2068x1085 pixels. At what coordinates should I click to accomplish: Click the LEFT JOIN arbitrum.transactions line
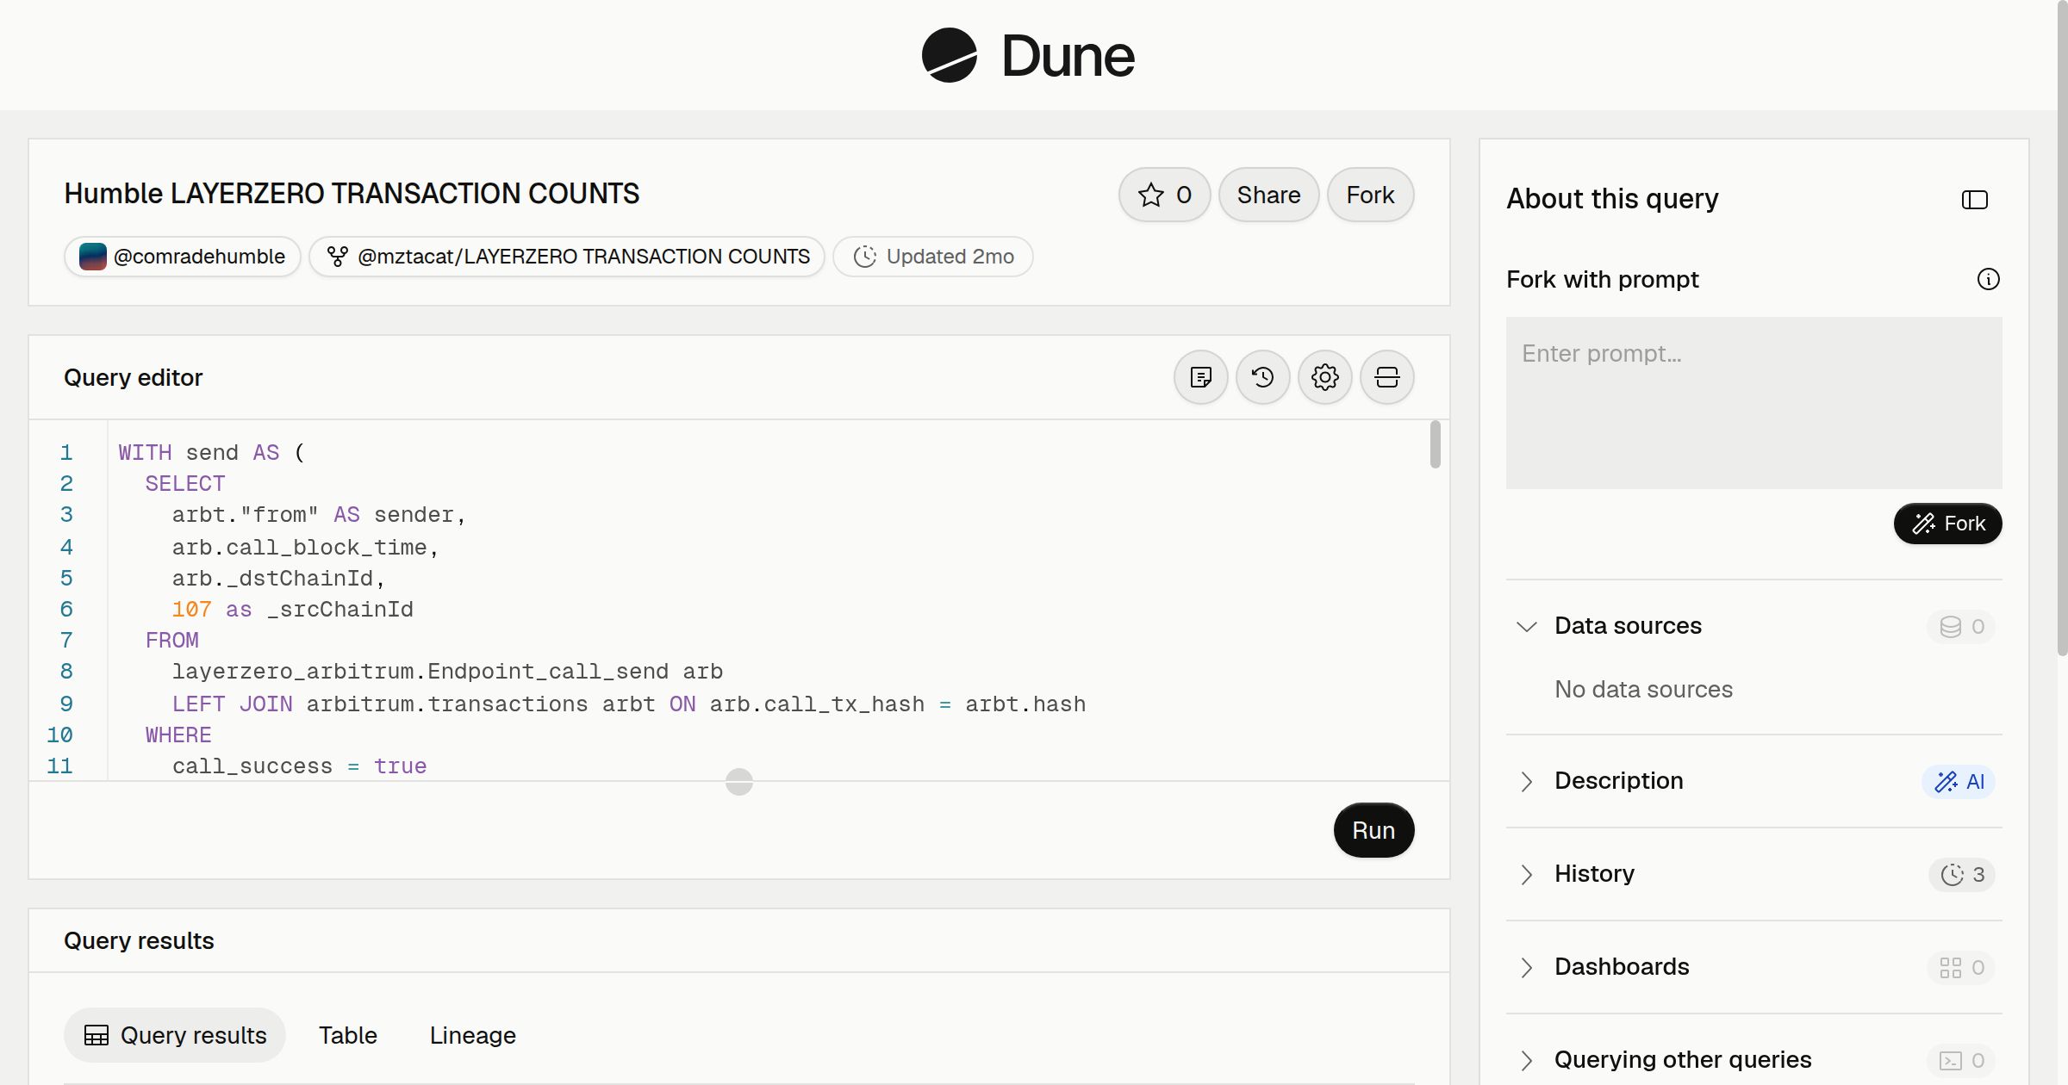coord(628,704)
